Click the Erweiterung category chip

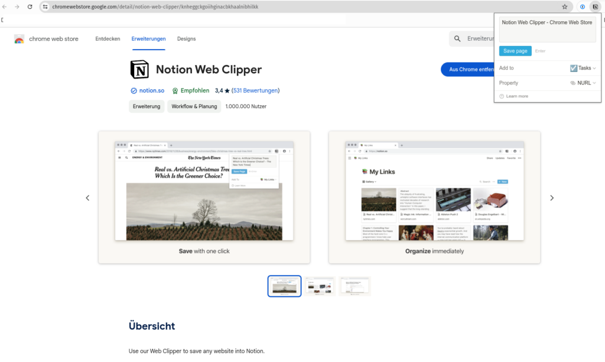coord(147,106)
